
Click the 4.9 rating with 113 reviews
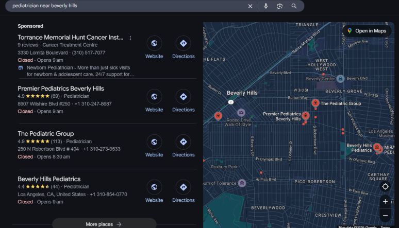40,142
